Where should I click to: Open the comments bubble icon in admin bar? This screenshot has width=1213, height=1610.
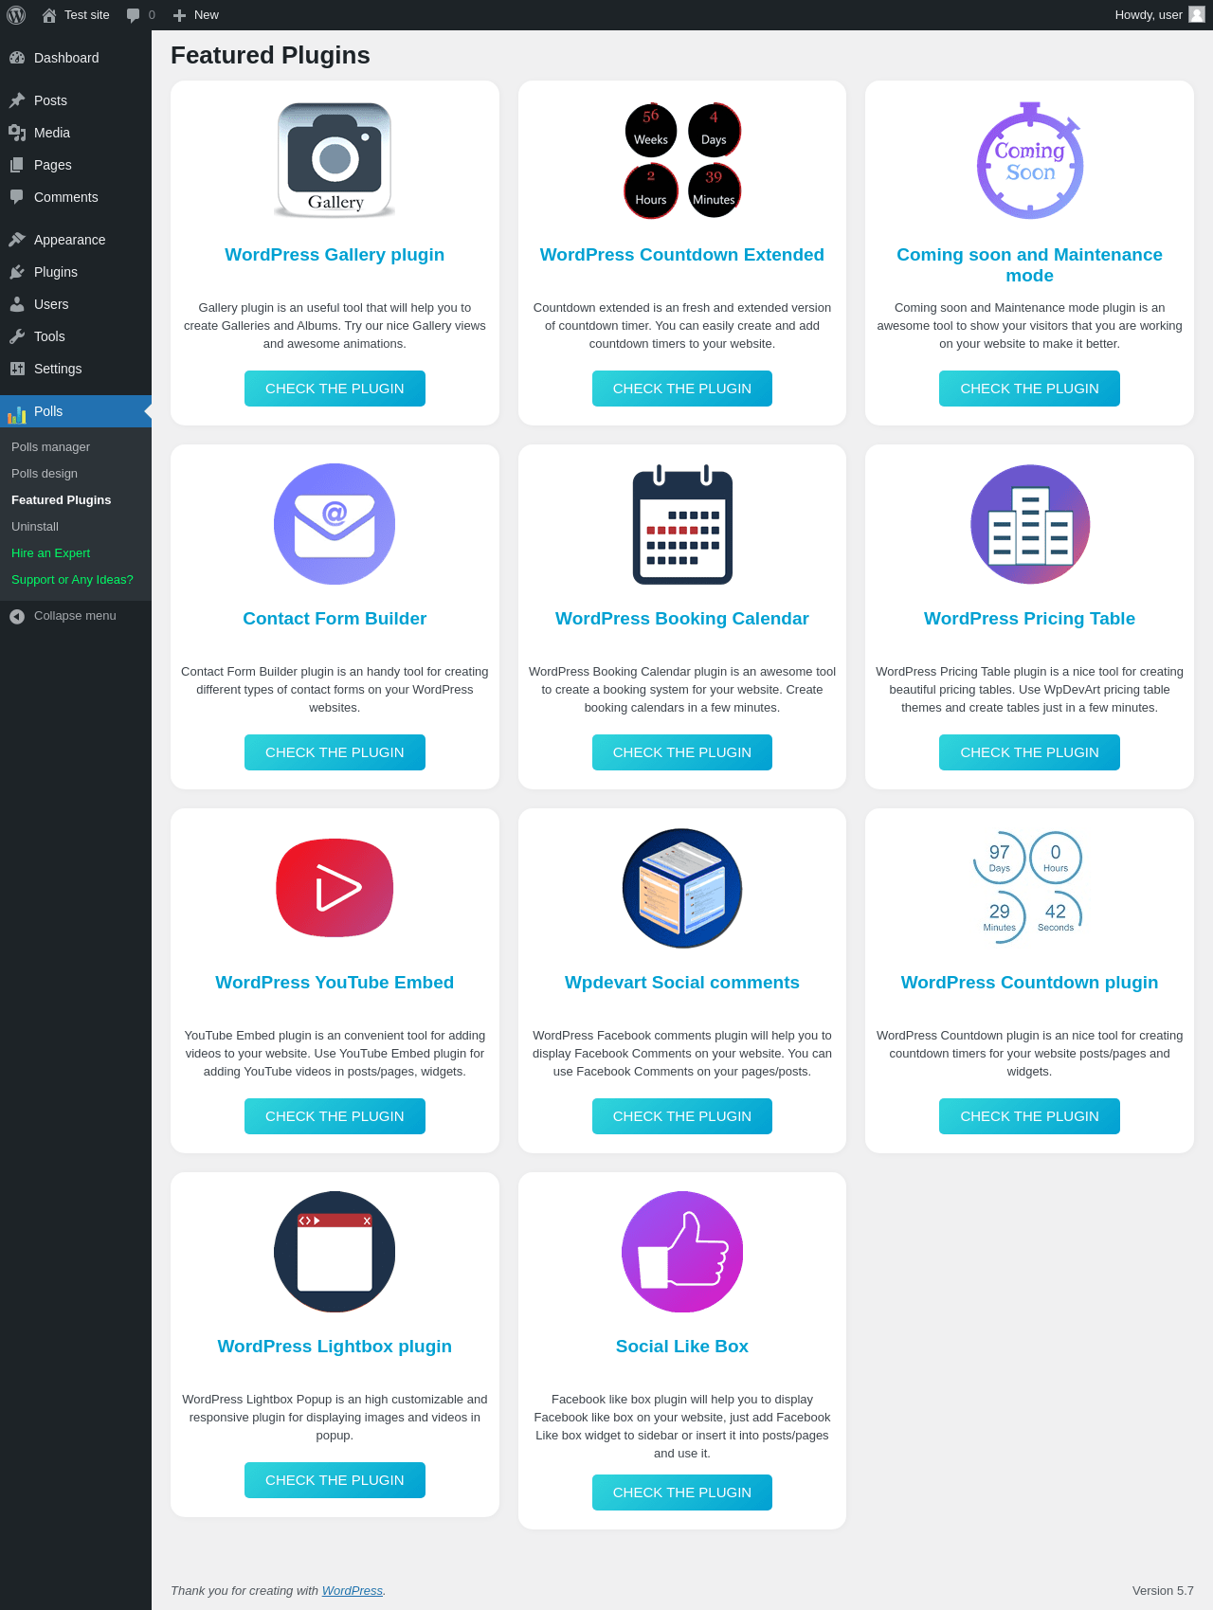point(133,15)
